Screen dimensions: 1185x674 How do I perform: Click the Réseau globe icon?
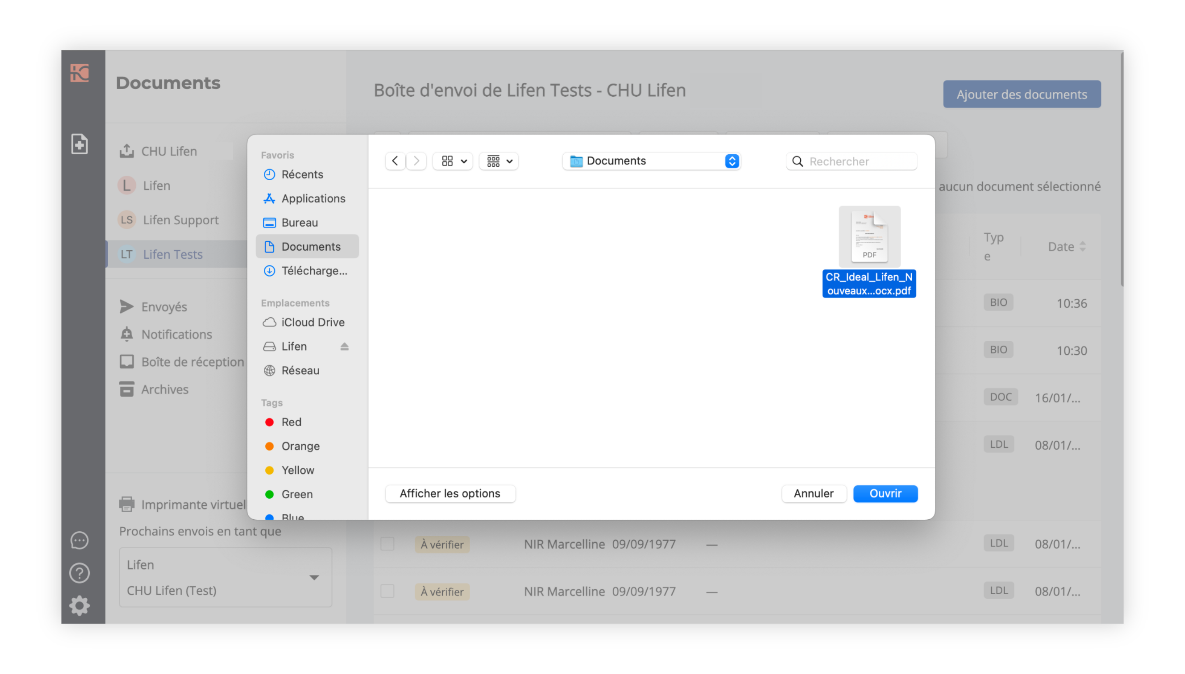tap(270, 370)
